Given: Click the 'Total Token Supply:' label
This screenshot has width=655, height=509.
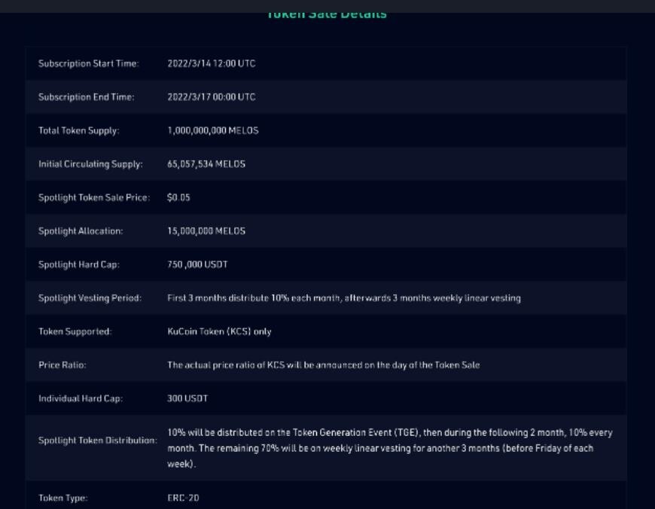Looking at the screenshot, I should [79, 131].
